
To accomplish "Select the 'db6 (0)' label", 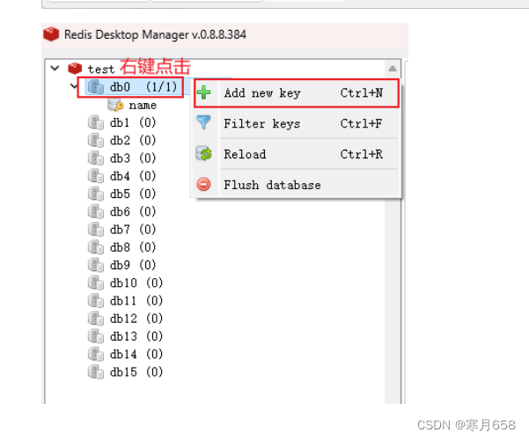I will pyautogui.click(x=133, y=212).
